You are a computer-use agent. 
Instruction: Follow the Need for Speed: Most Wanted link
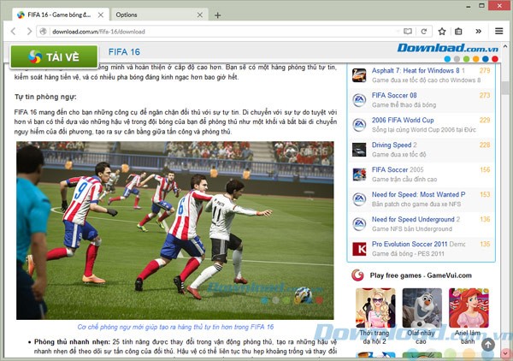(x=418, y=195)
